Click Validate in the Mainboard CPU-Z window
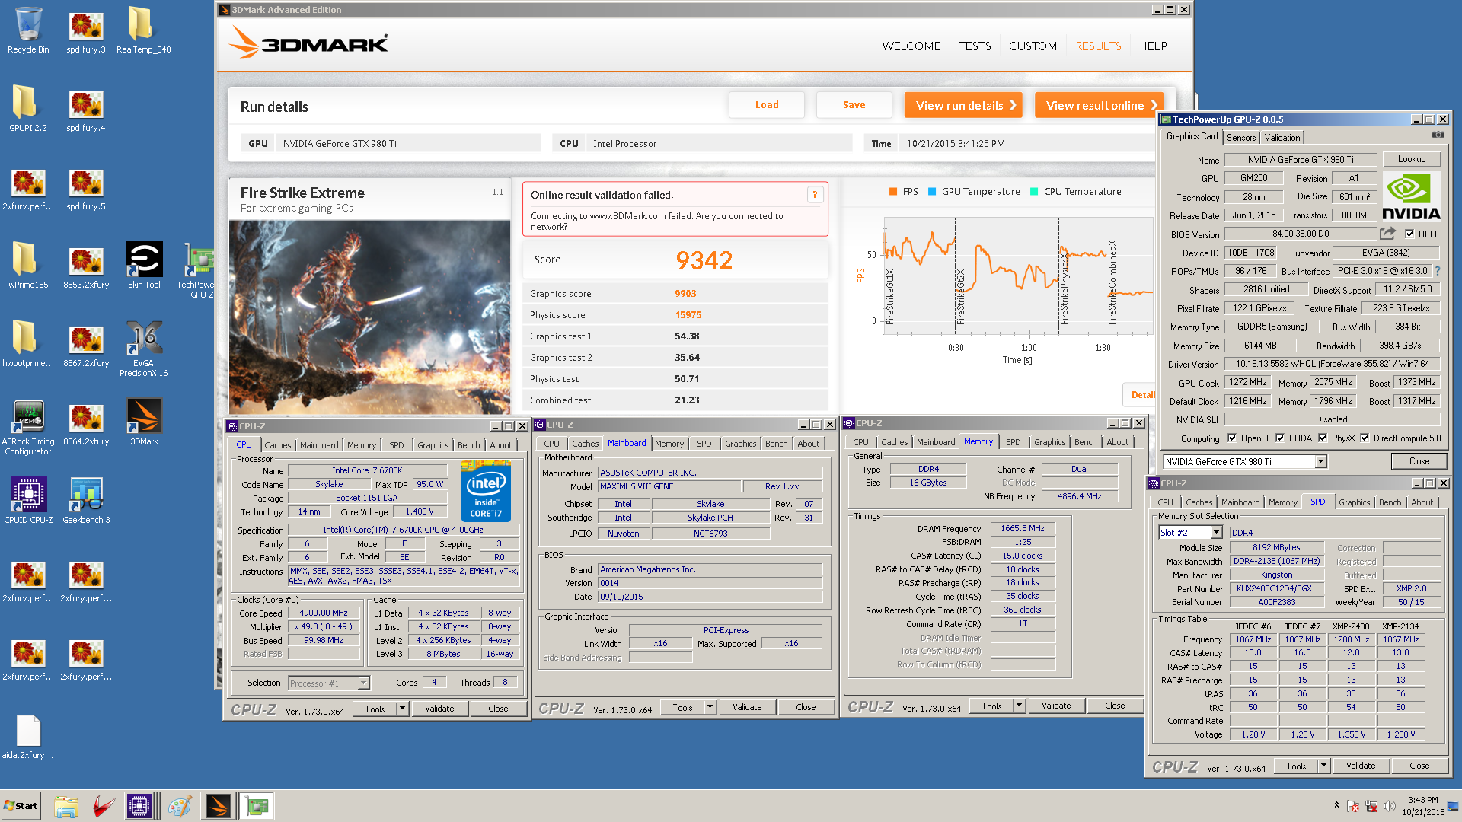 747,707
